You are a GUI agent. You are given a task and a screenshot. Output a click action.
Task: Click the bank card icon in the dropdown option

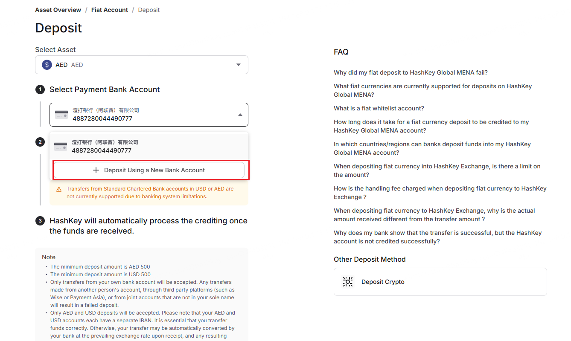(60, 146)
